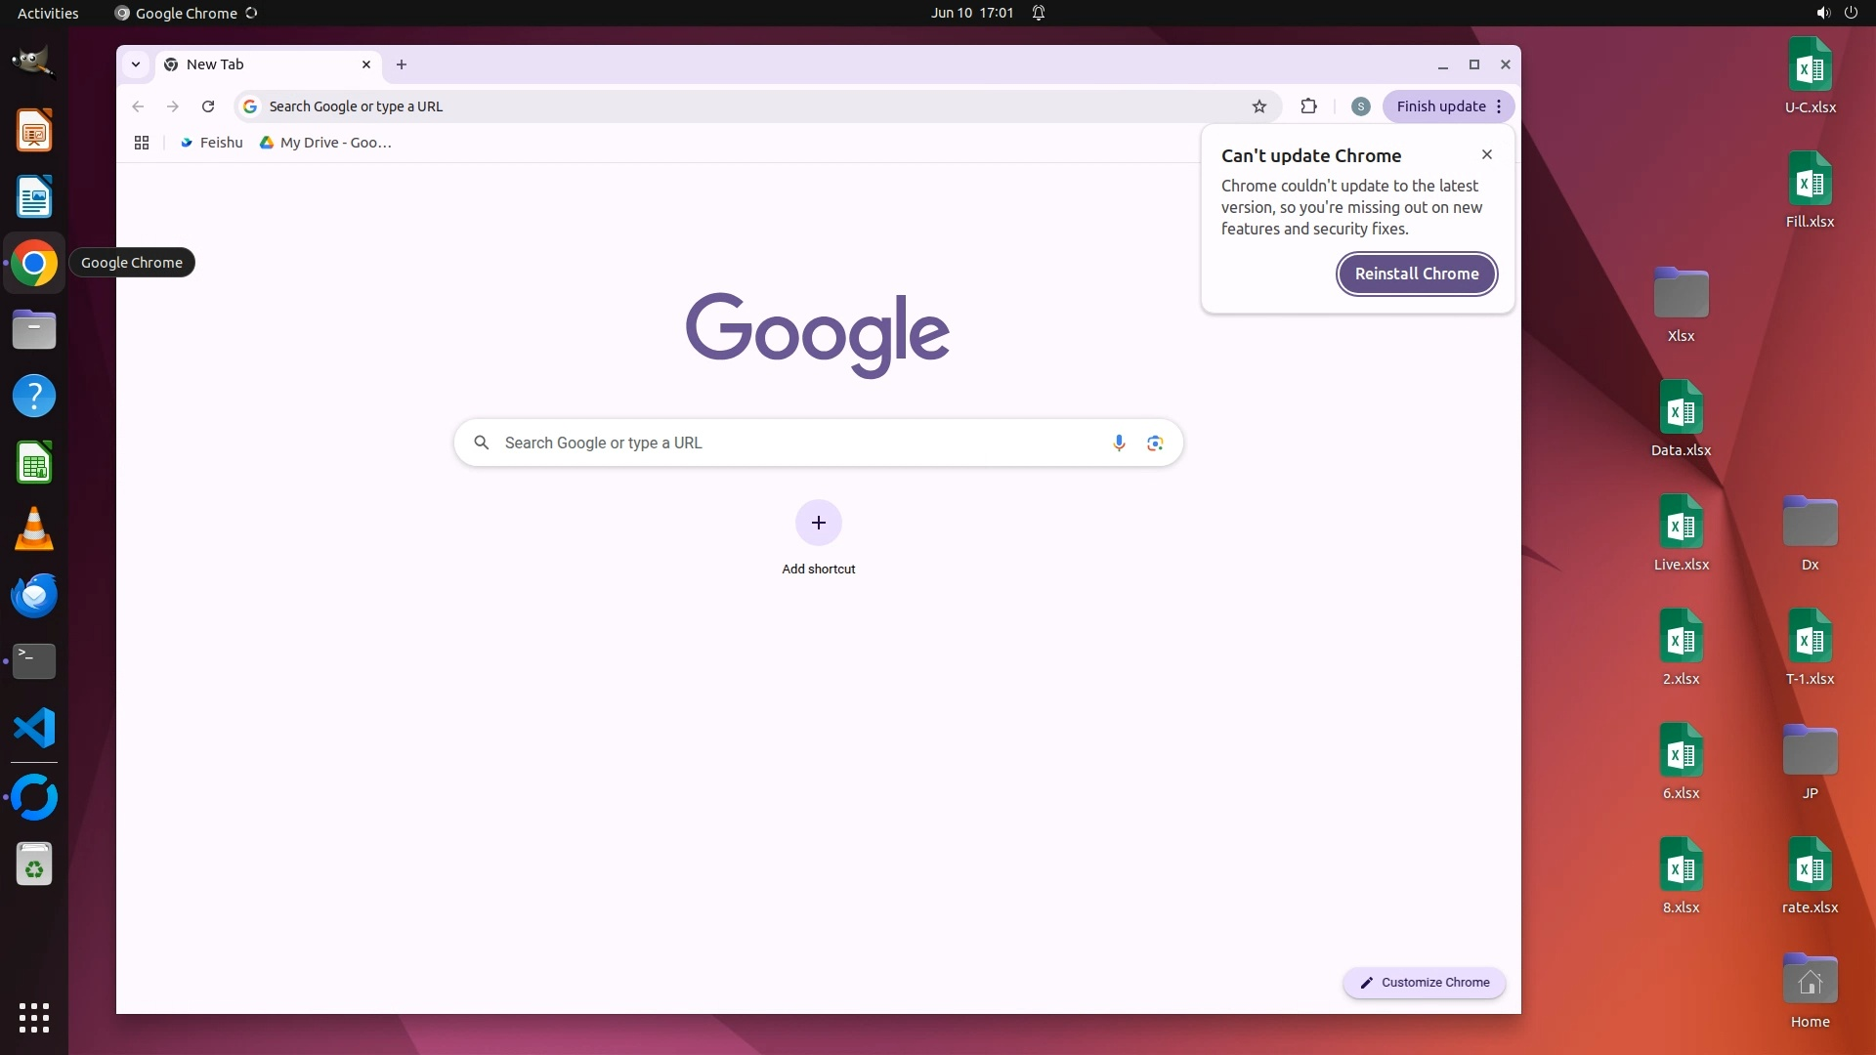Viewport: 1876px width, 1055px height.
Task: Click the reload page icon
Action: (x=208, y=106)
